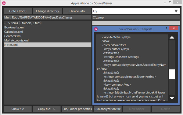The width and height of the screenshot is (183, 115).
Task: Select Calendars.xml in file list
Action: pos(47,32)
